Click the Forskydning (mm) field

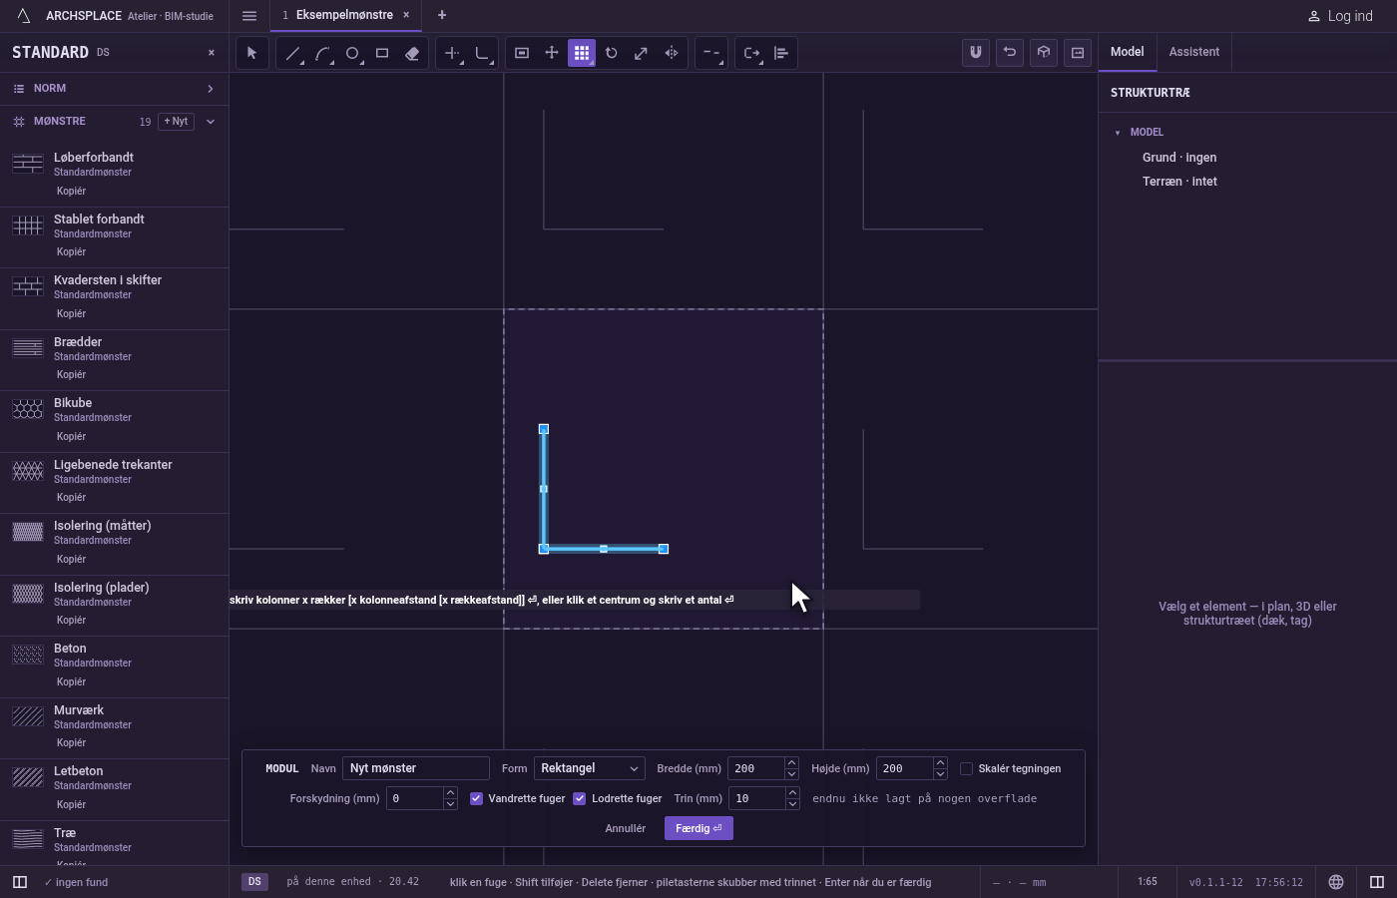[414, 798]
